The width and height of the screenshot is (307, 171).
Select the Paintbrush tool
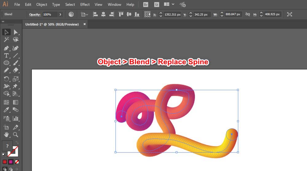(x=16, y=63)
